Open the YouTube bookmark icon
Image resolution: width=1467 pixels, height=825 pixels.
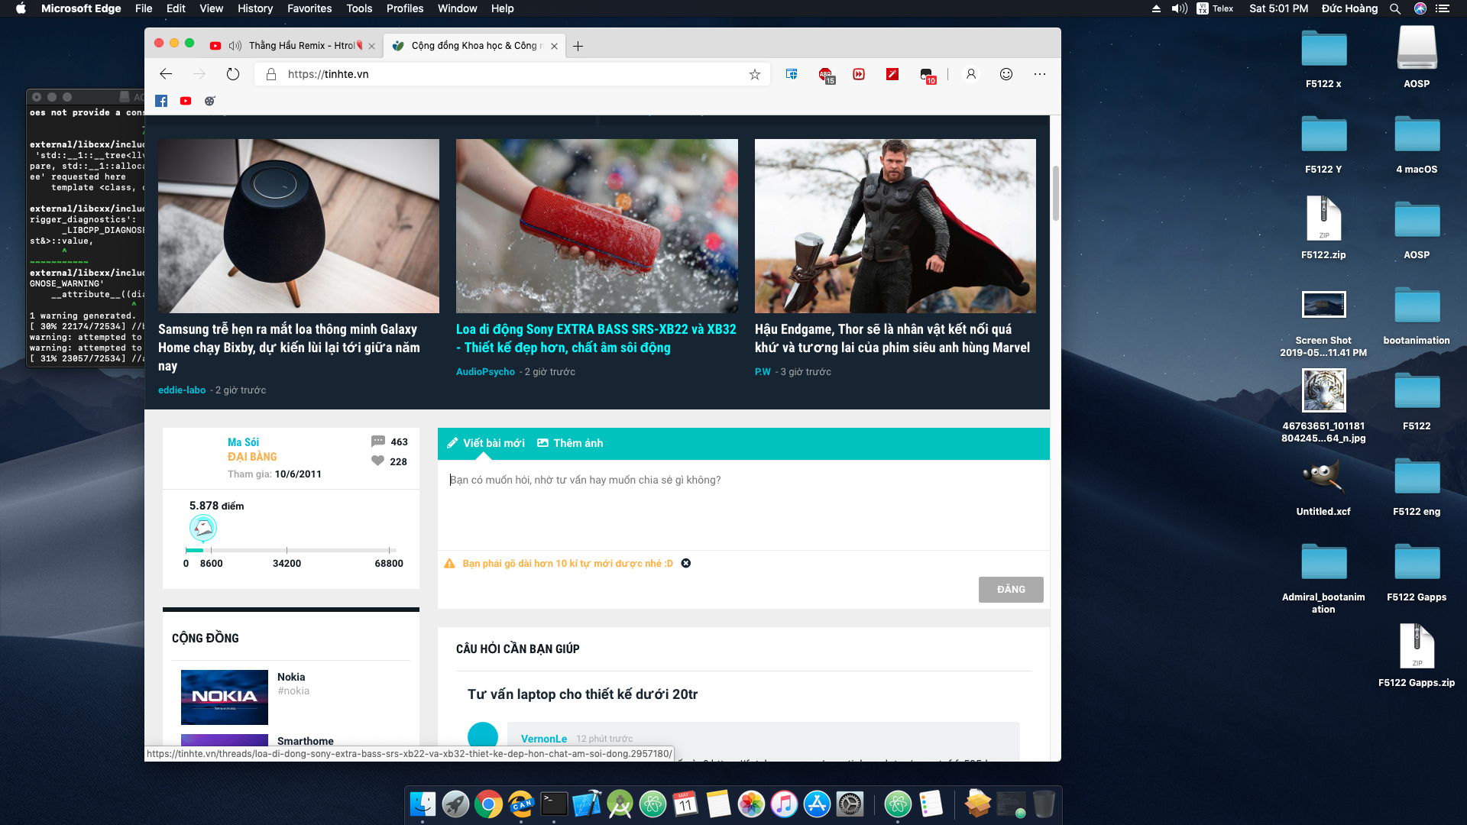tap(186, 101)
